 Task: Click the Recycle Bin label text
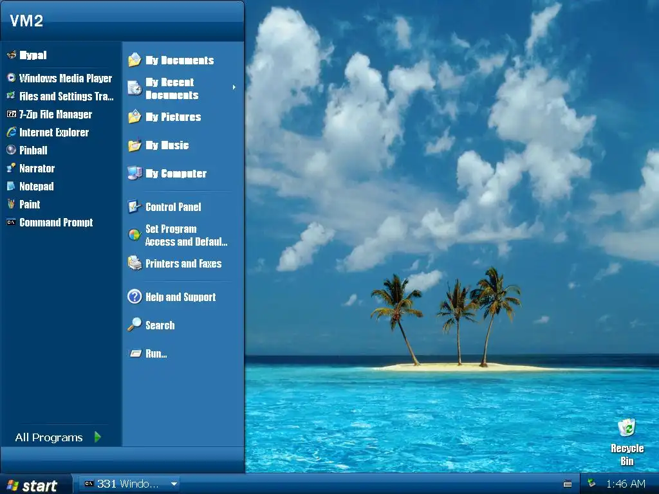(627, 455)
